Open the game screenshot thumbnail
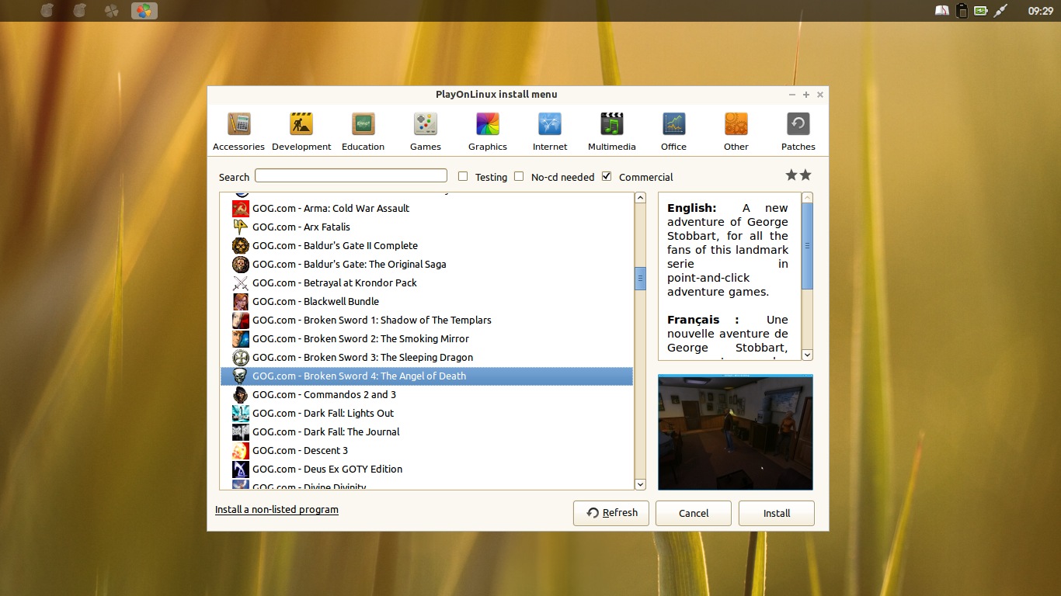The width and height of the screenshot is (1061, 596). (x=736, y=432)
